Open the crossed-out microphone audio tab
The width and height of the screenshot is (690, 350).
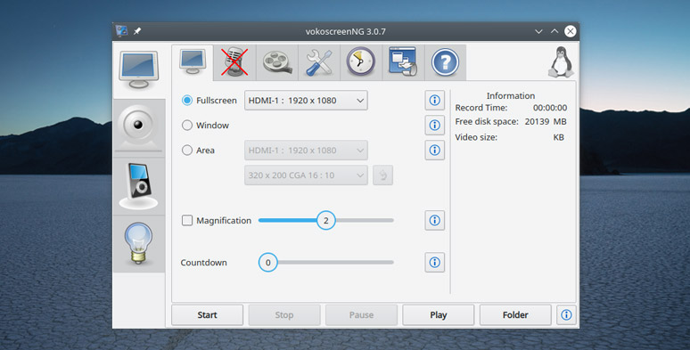click(x=234, y=62)
